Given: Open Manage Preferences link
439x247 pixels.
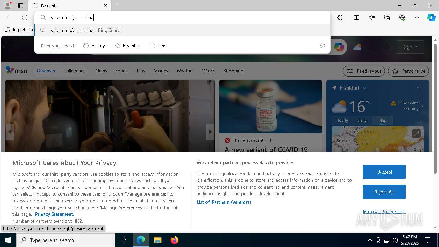Looking at the screenshot, I should [384, 211].
